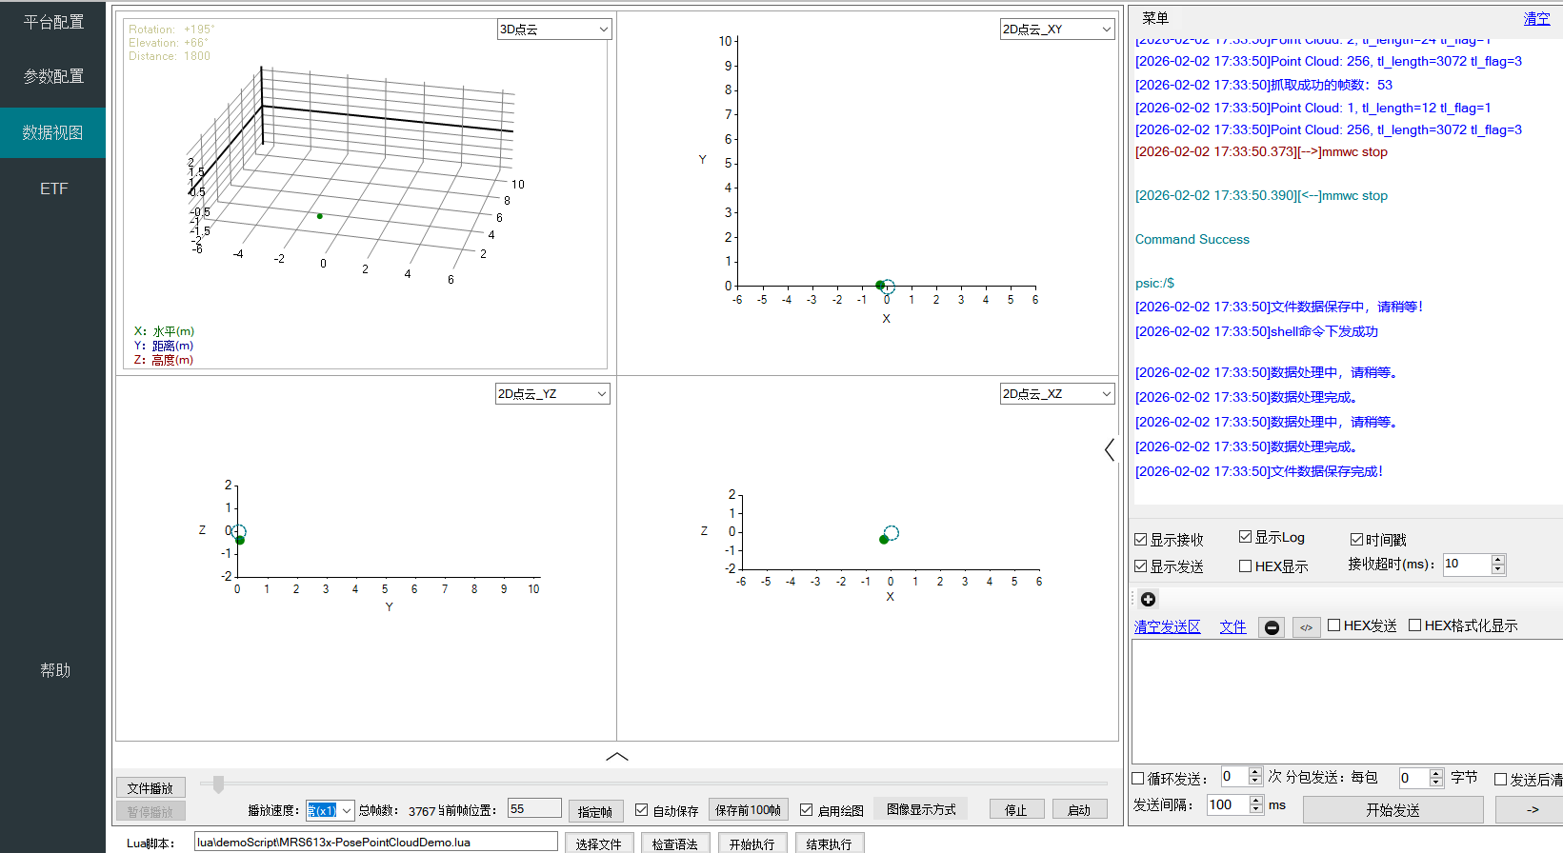Viewport: 1563px width, 853px height.
Task: Increase the 分包发送 byte count stepper
Action: (x=1436, y=773)
